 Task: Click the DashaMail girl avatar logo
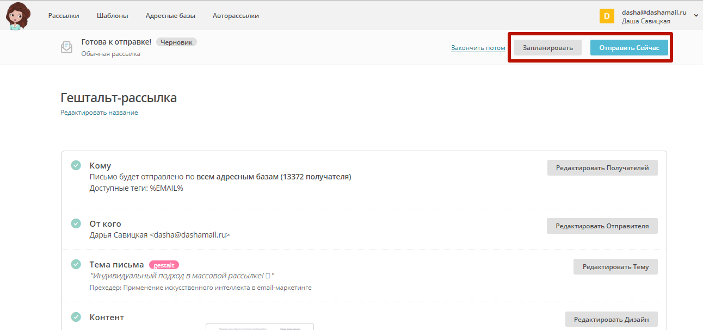(x=18, y=15)
